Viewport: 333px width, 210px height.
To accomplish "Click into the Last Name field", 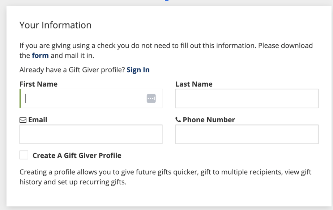I will click(x=247, y=99).
